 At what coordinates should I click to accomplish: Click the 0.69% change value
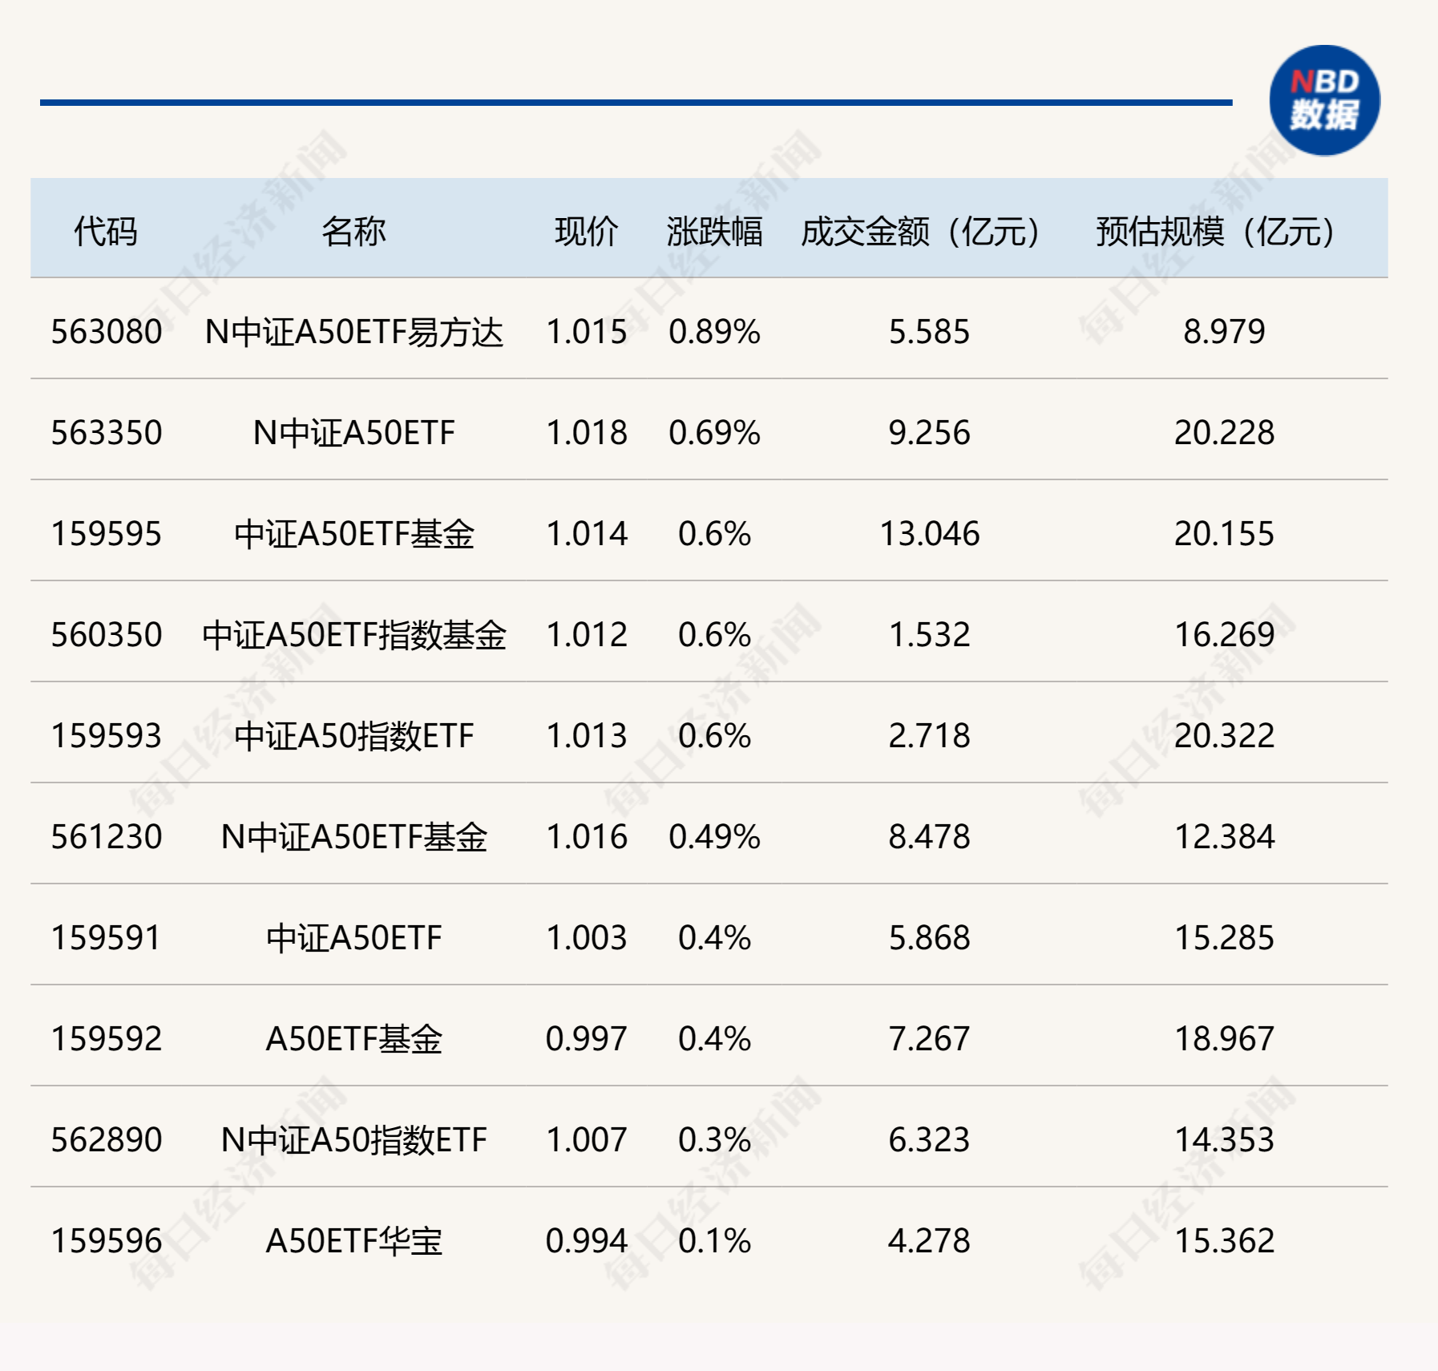[714, 433]
